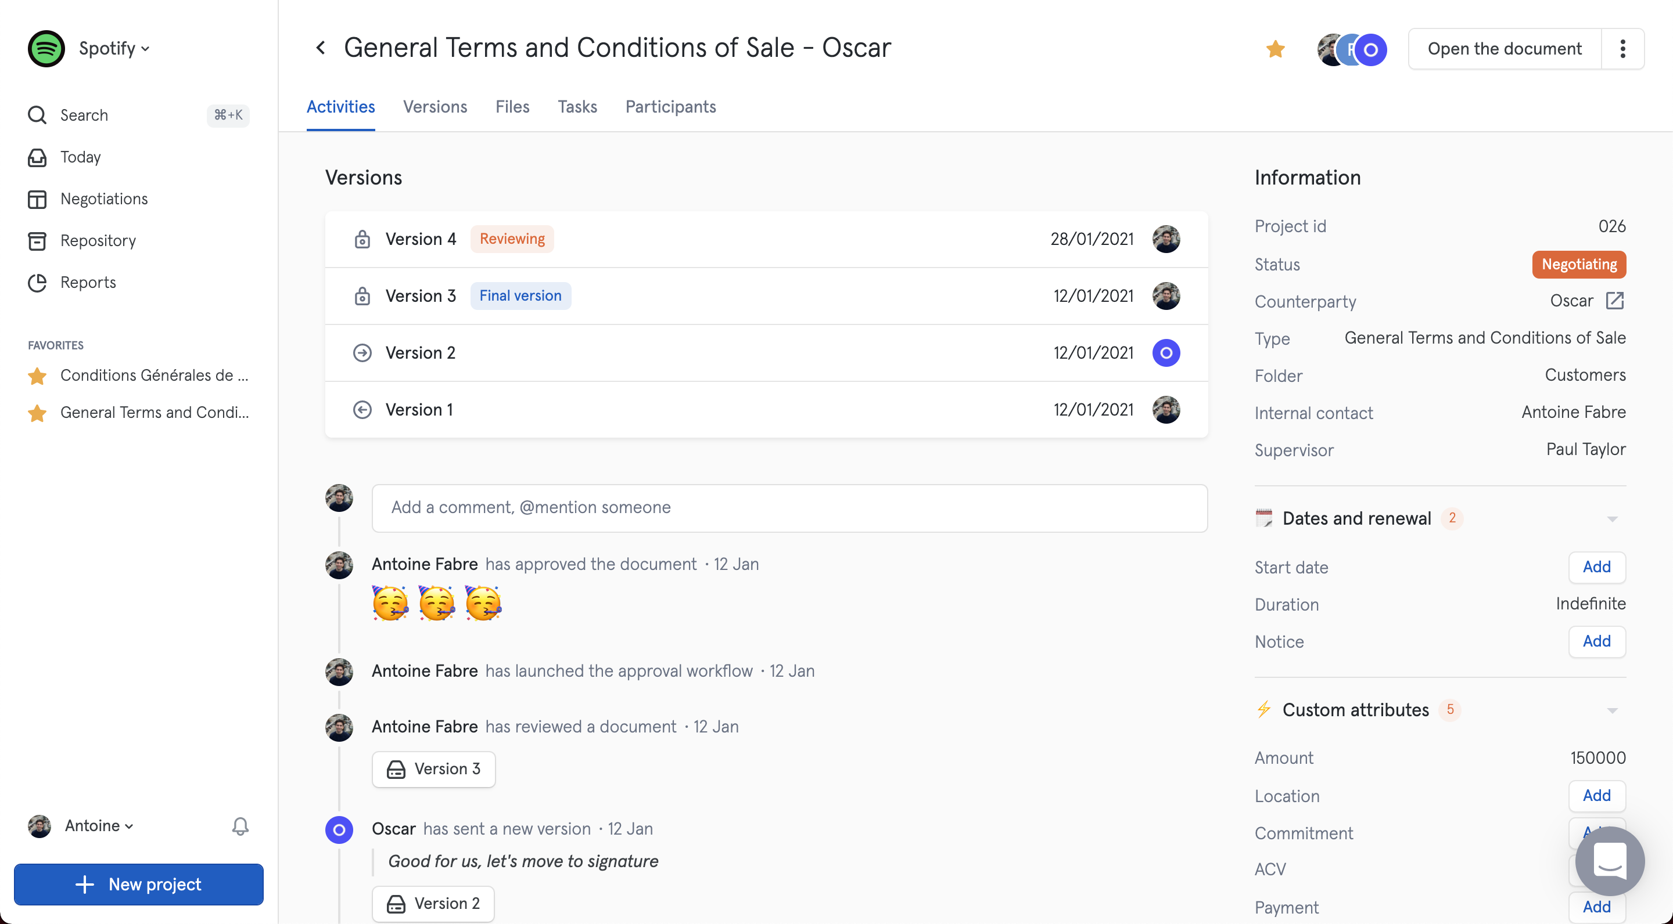Click the orange Negotiating status badge
1673x924 pixels.
tap(1578, 264)
